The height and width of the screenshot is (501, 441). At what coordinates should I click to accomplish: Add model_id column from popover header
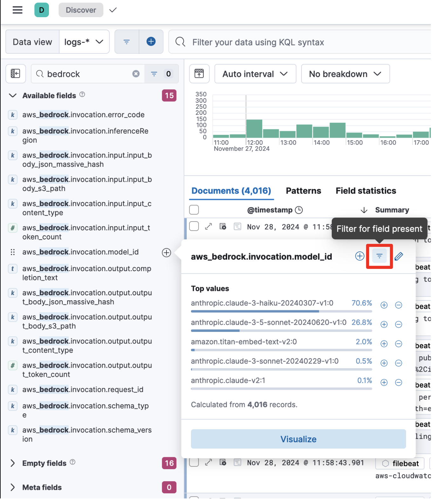click(x=360, y=256)
